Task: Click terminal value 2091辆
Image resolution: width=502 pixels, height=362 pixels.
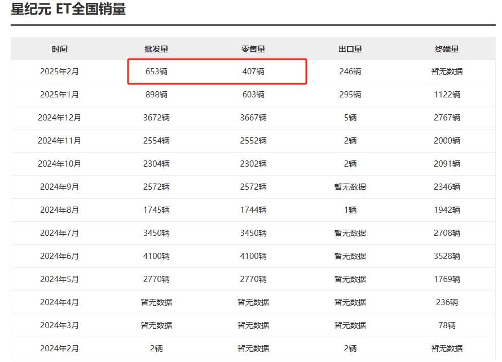Action: (447, 164)
